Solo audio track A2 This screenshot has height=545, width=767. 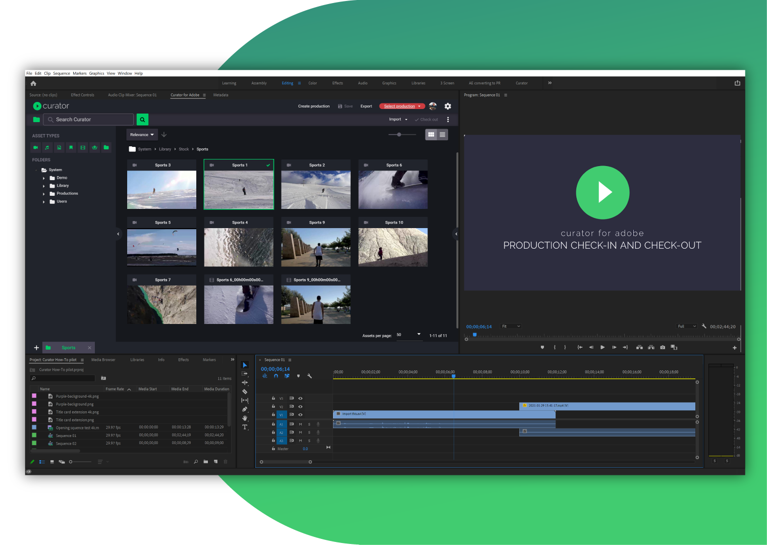[x=309, y=432]
